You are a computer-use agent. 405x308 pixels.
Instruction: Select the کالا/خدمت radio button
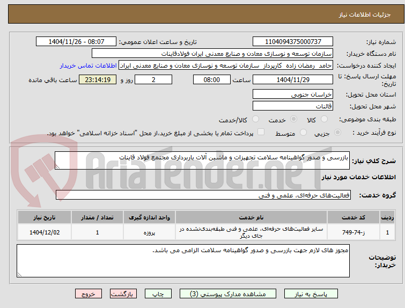[x=255, y=119]
